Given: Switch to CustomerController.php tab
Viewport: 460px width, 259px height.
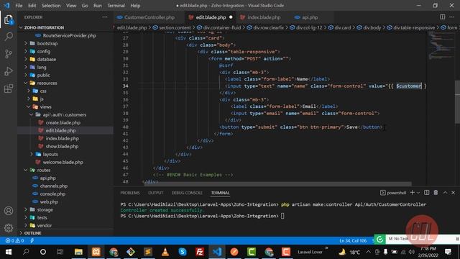Looking at the screenshot, I should click(149, 17).
